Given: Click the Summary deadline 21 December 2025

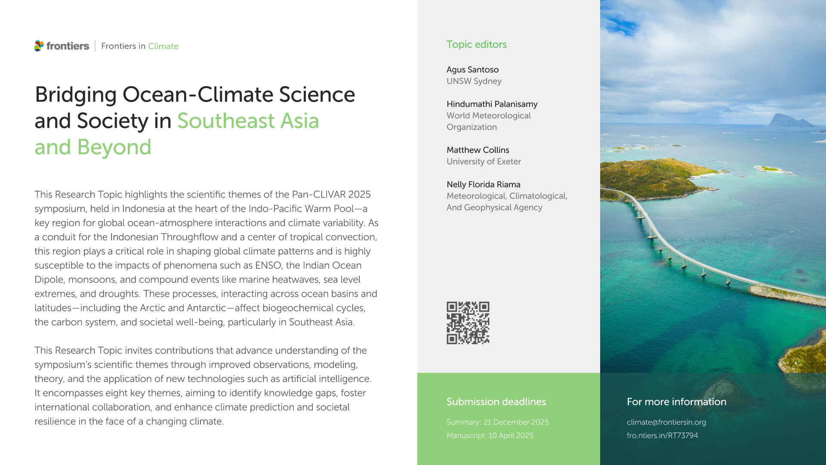Looking at the screenshot, I should click(497, 422).
